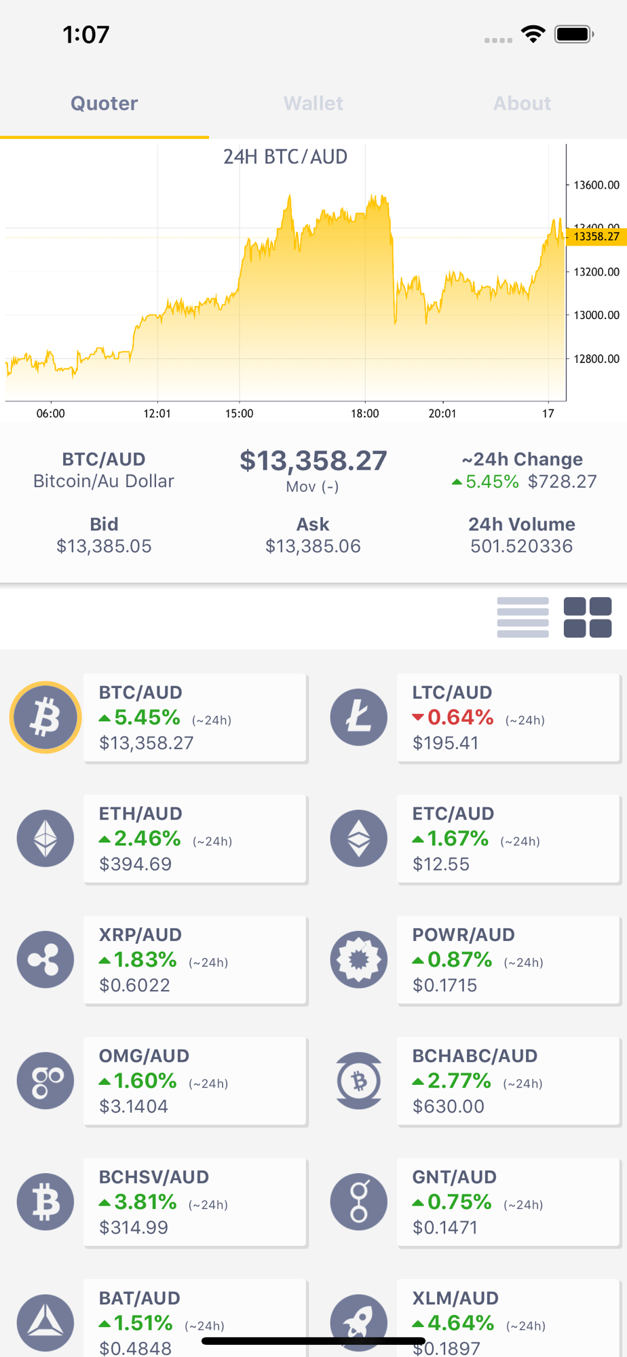Open the Wallet tab
Image resolution: width=627 pixels, height=1357 pixels.
pos(313,103)
